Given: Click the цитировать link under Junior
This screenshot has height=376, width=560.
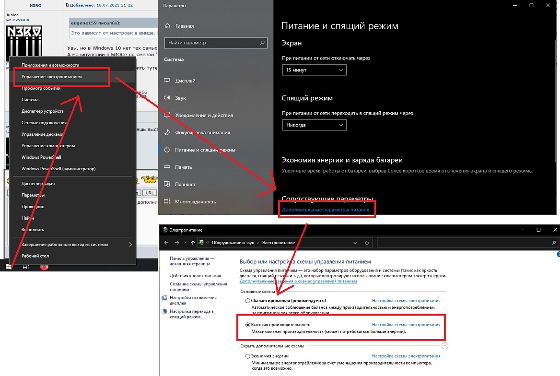Looking at the screenshot, I should 17,19.
